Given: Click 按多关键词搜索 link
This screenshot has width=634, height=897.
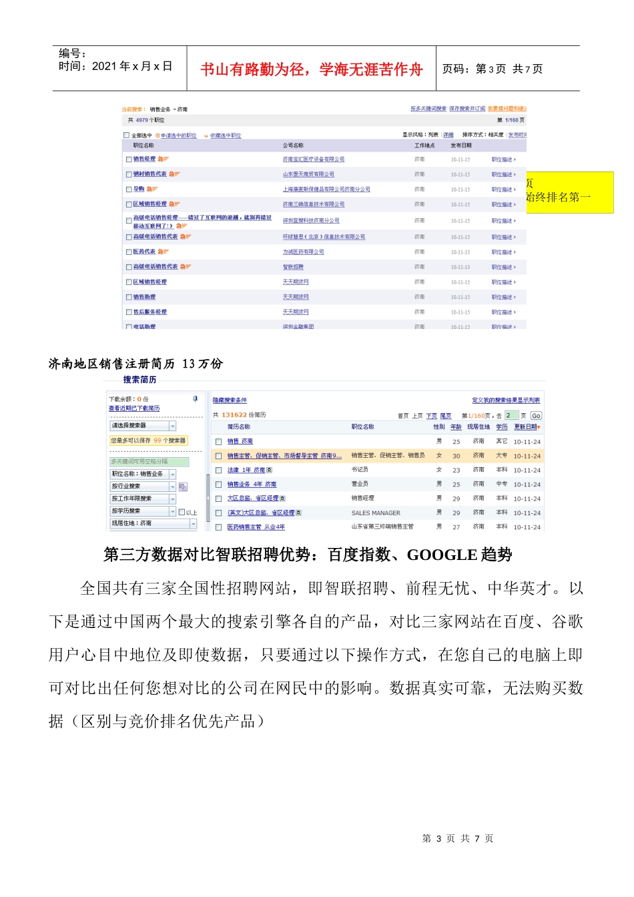Looking at the screenshot, I should click(428, 109).
